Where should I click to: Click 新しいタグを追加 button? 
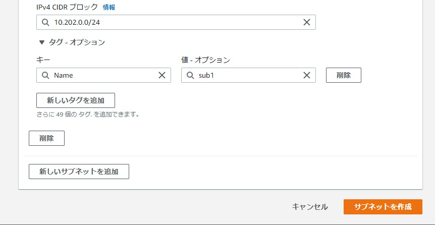click(x=76, y=100)
